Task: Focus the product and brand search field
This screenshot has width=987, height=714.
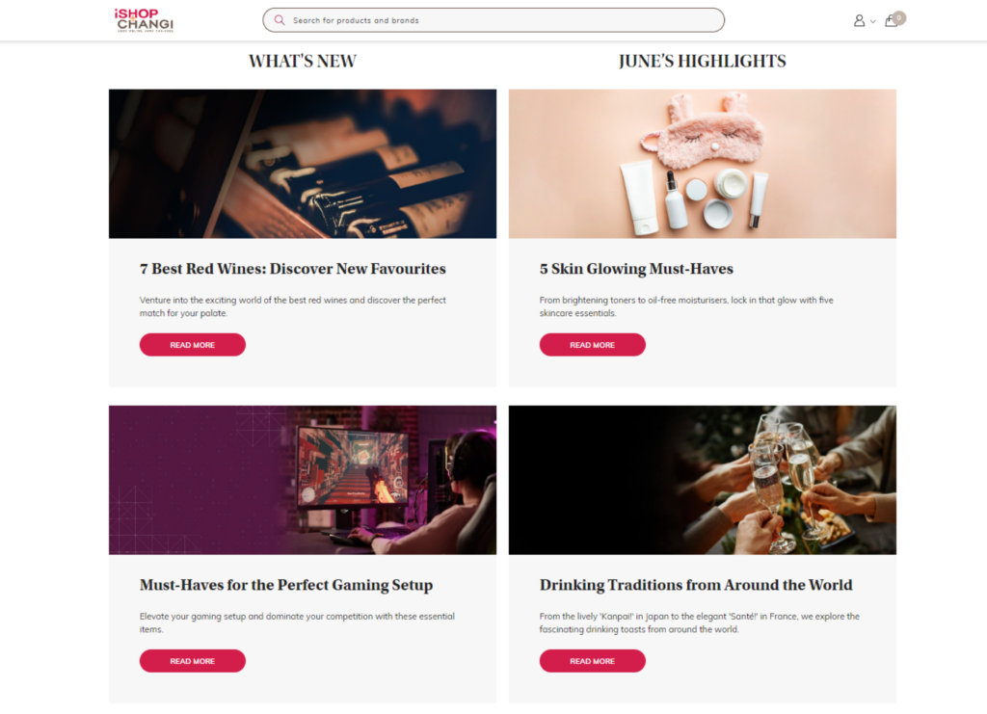Action: [493, 20]
